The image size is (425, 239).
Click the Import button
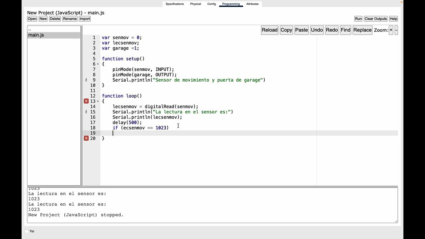[x=85, y=19]
